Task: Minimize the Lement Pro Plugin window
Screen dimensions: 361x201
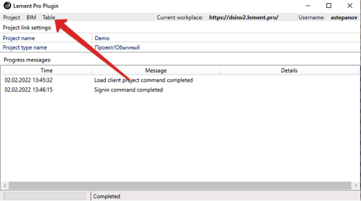Action: (x=308, y=6)
